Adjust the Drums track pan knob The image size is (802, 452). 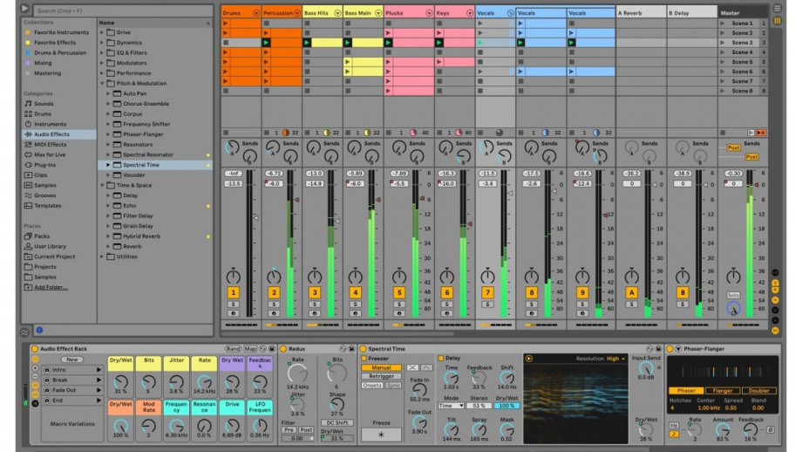point(234,277)
